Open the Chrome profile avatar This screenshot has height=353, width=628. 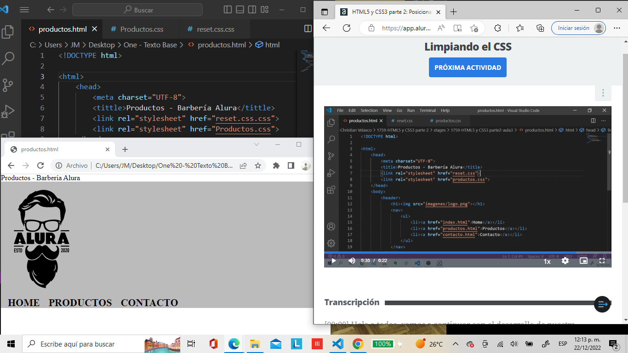point(306,165)
